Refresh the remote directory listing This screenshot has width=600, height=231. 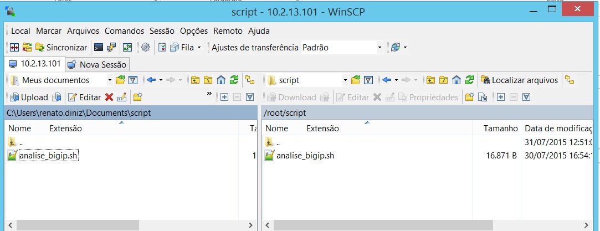469,80
